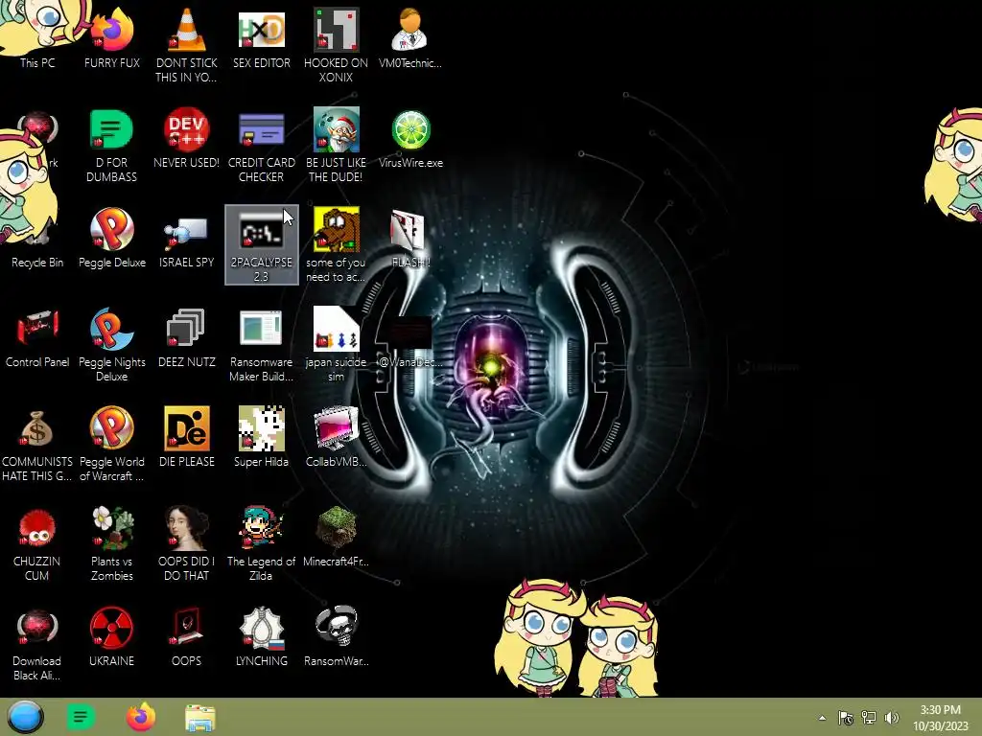Click the CollabVMB... monitor icon
Viewport: 982px width, 736px height.
coord(337,437)
